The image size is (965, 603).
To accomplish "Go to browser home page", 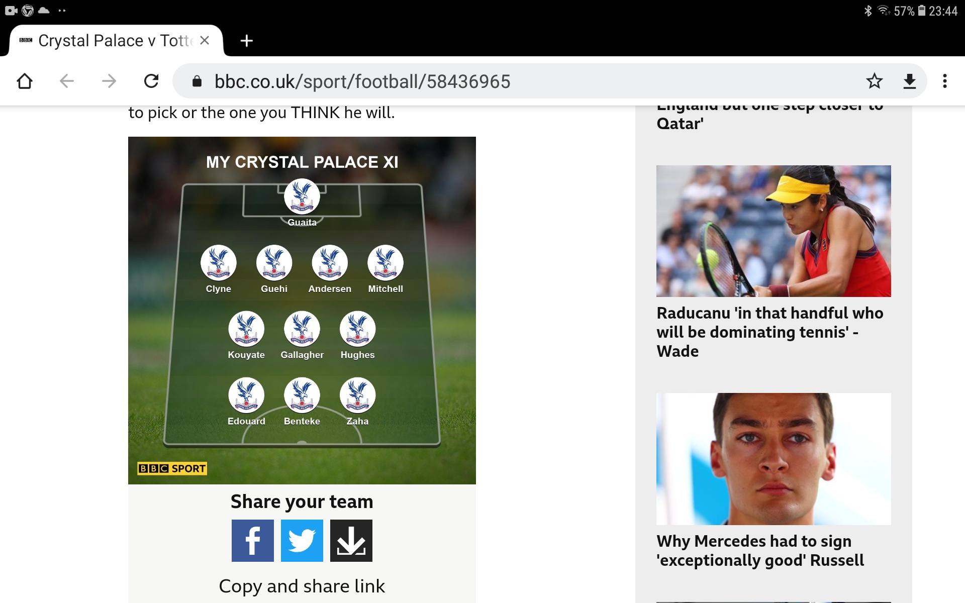I will pos(25,81).
